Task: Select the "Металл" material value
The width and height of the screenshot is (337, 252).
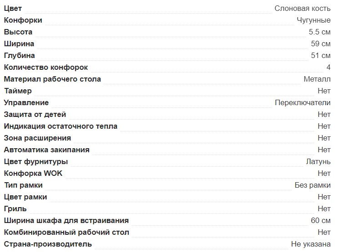Action: [x=317, y=79]
